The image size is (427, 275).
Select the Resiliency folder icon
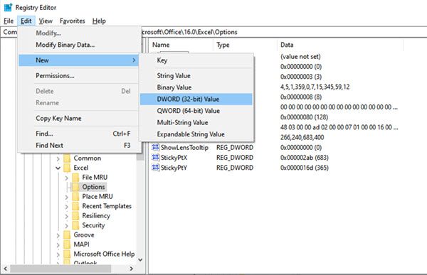pos(75,216)
